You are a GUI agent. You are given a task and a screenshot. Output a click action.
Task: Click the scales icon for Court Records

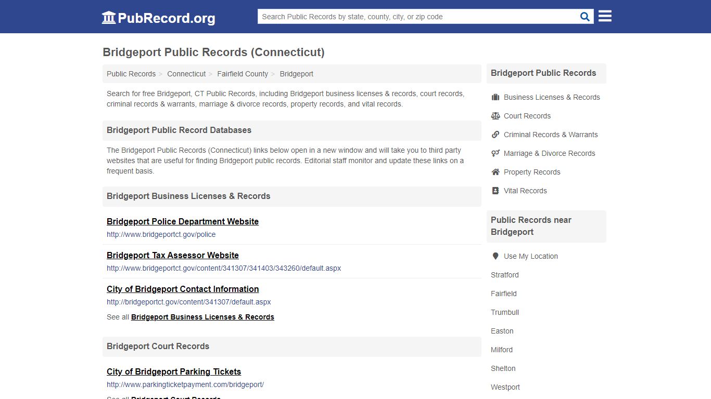[496, 116]
